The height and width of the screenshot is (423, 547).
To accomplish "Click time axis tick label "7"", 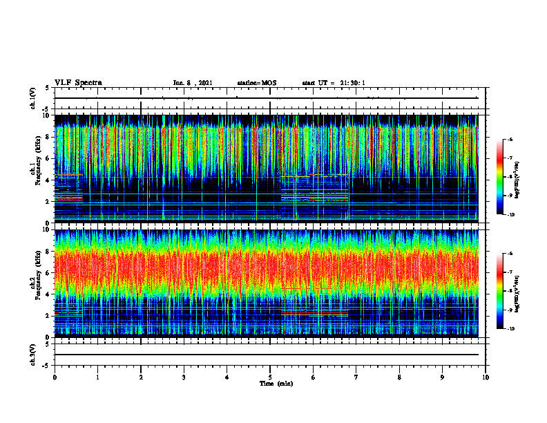I will (356, 377).
